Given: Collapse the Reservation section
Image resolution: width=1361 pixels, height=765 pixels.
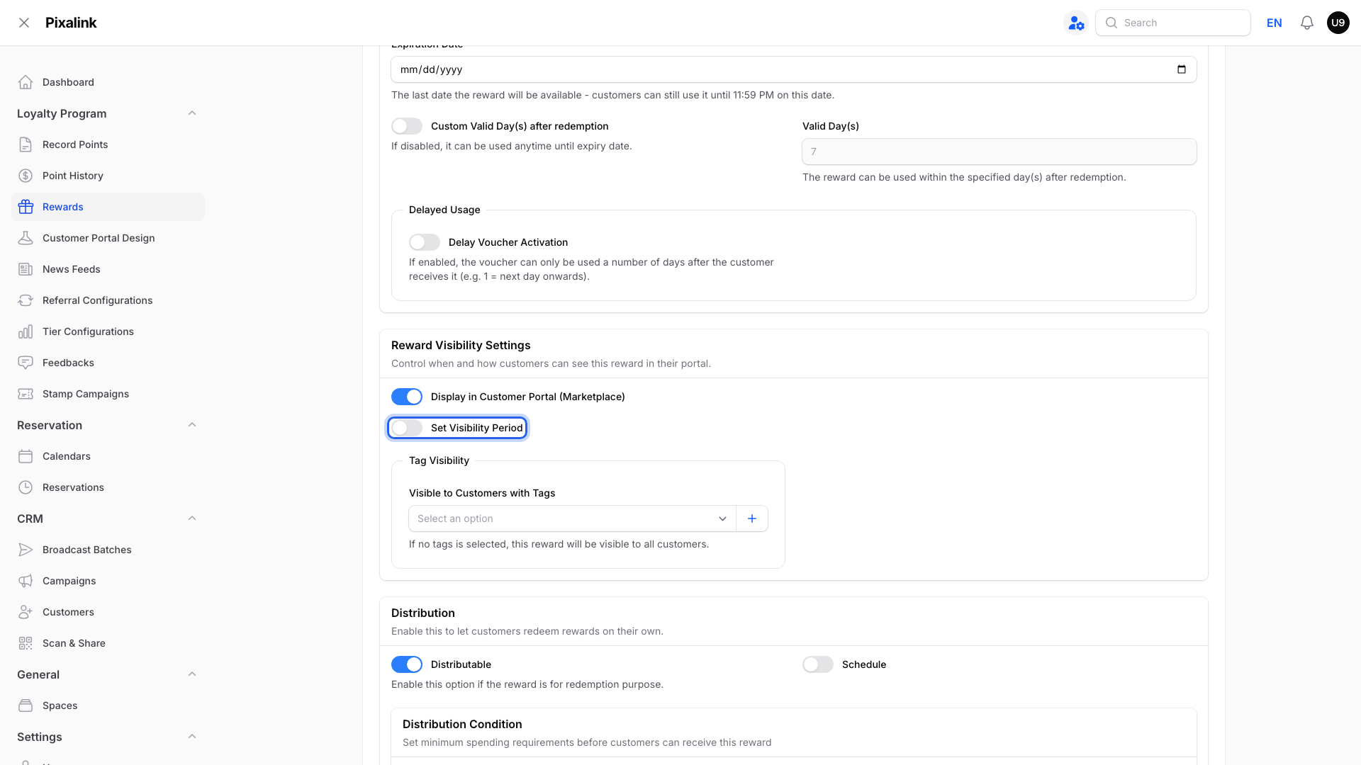Looking at the screenshot, I should [192, 425].
